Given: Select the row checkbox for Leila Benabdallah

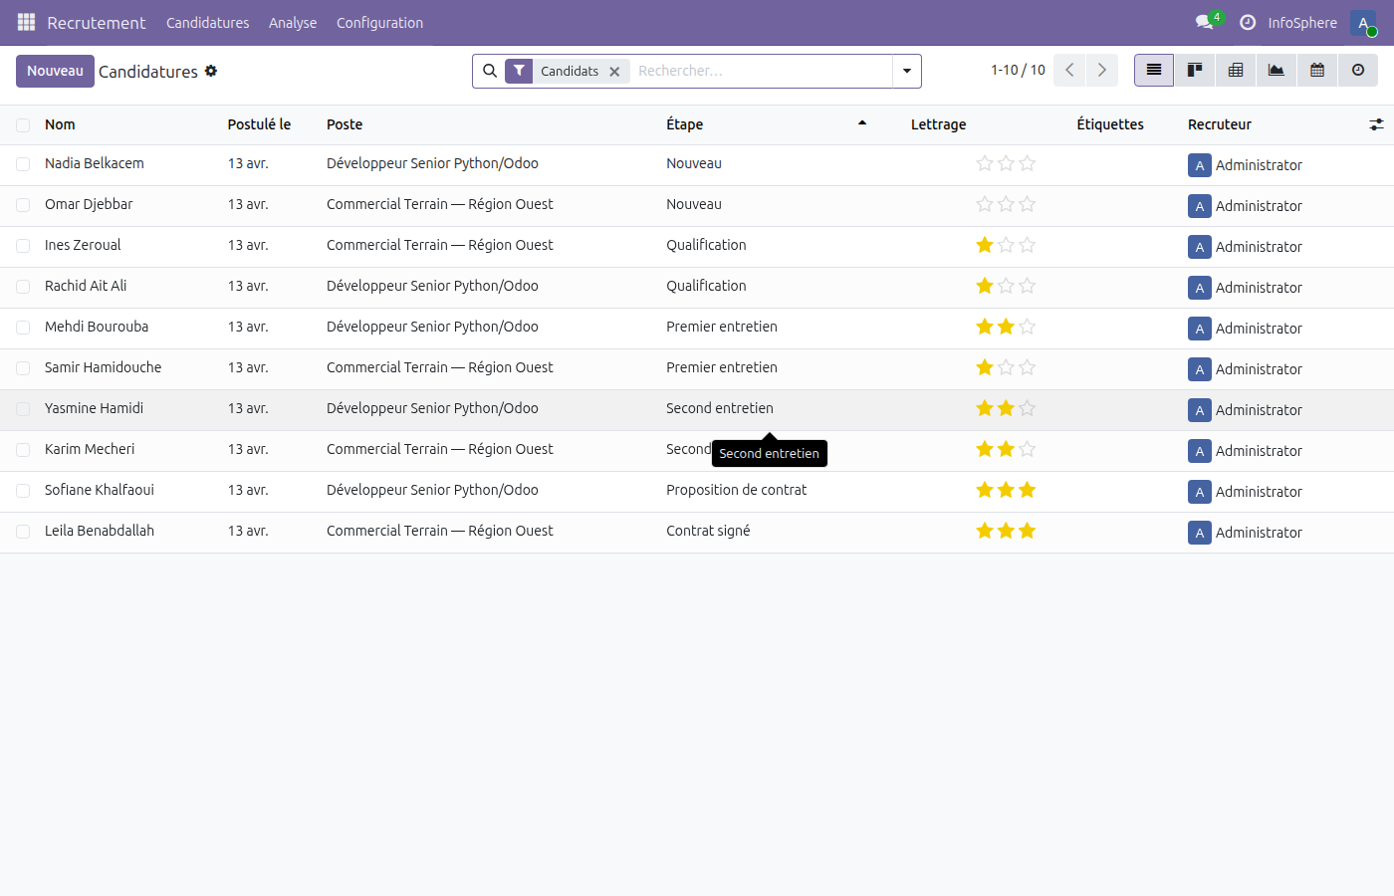Looking at the screenshot, I should coord(22,531).
